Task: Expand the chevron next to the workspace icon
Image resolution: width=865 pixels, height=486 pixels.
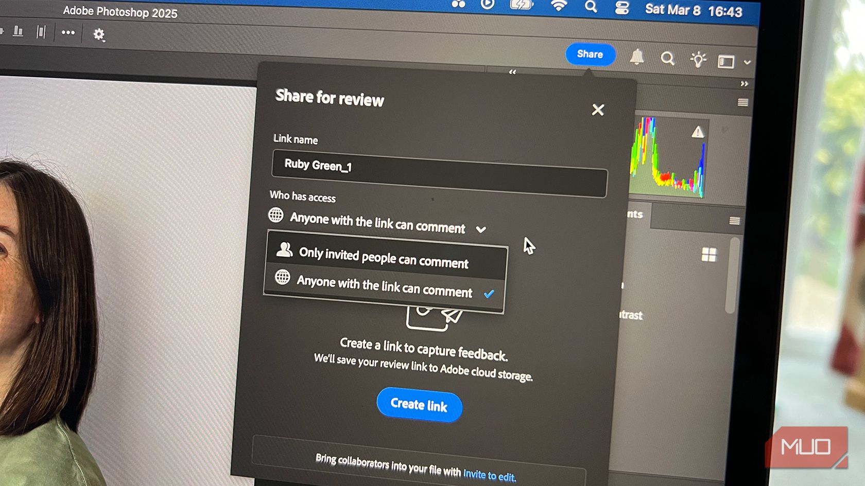Action: (747, 62)
